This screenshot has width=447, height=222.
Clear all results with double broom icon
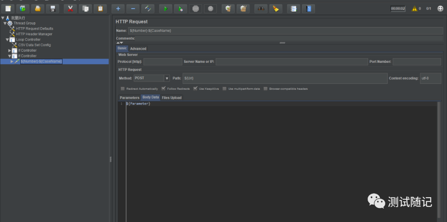pos(243,9)
